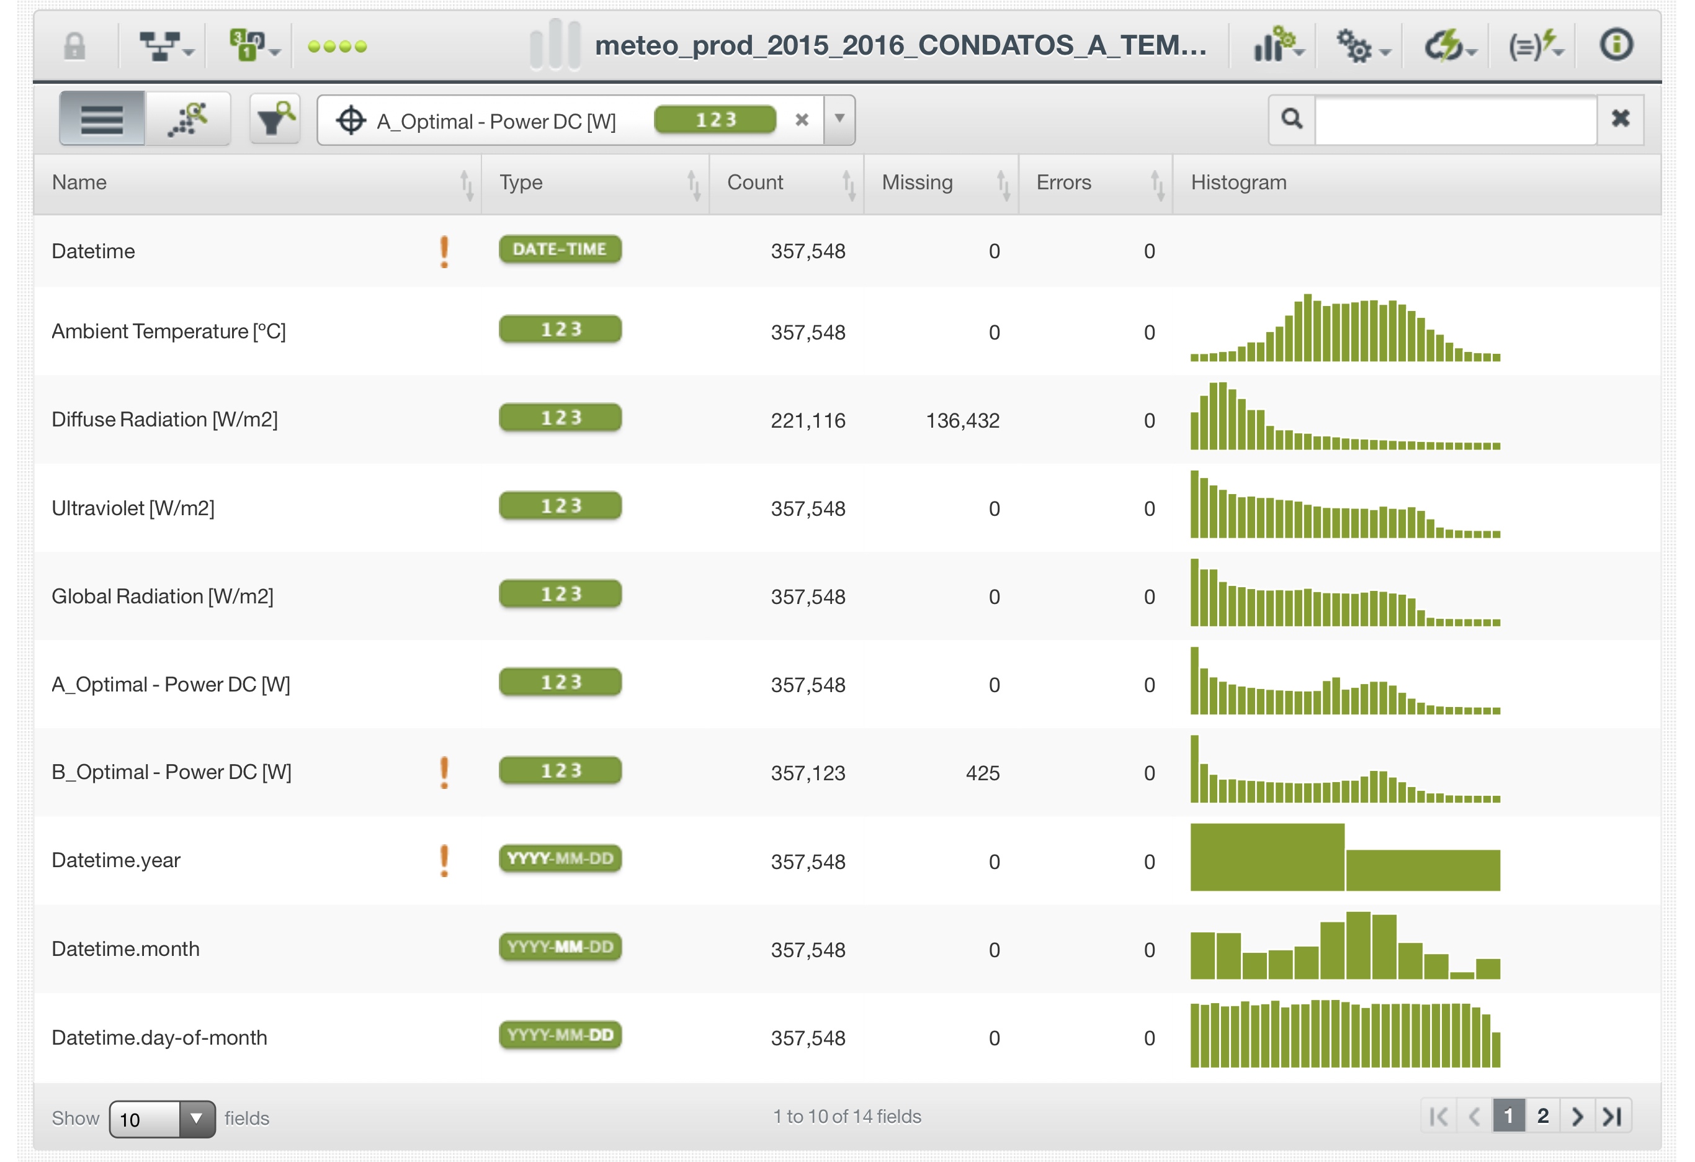Open the filter fields funnel icon
This screenshot has height=1162, width=1695.
click(x=275, y=119)
